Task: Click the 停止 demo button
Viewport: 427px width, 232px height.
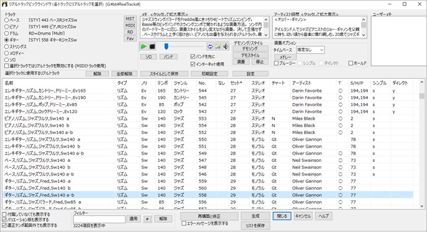Action: 260,62
